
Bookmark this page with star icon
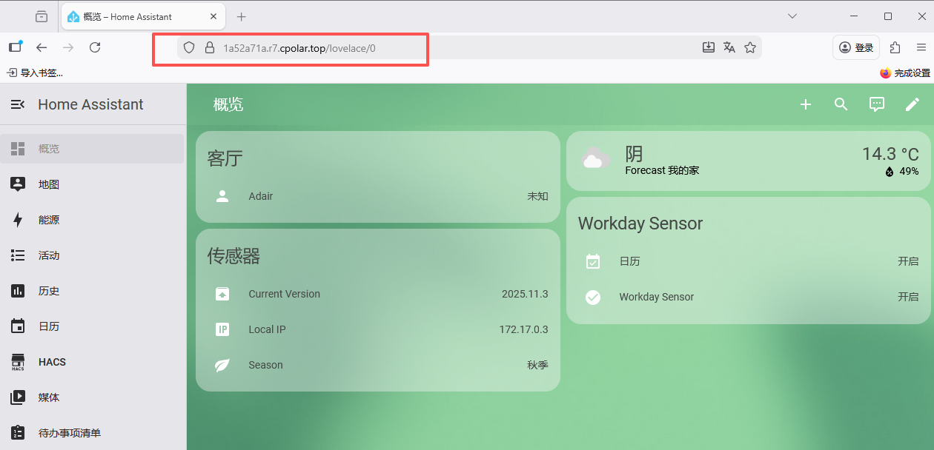750,47
